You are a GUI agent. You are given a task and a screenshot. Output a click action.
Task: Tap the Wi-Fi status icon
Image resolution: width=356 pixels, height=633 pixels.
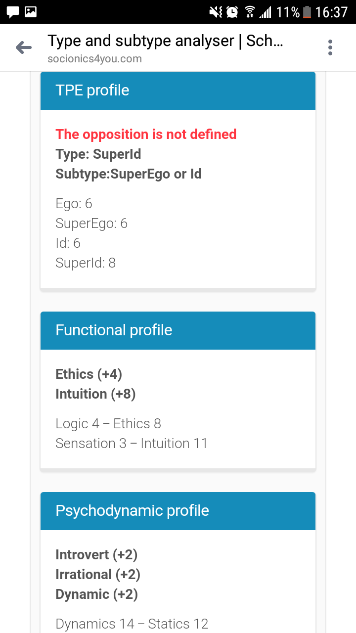tap(250, 12)
